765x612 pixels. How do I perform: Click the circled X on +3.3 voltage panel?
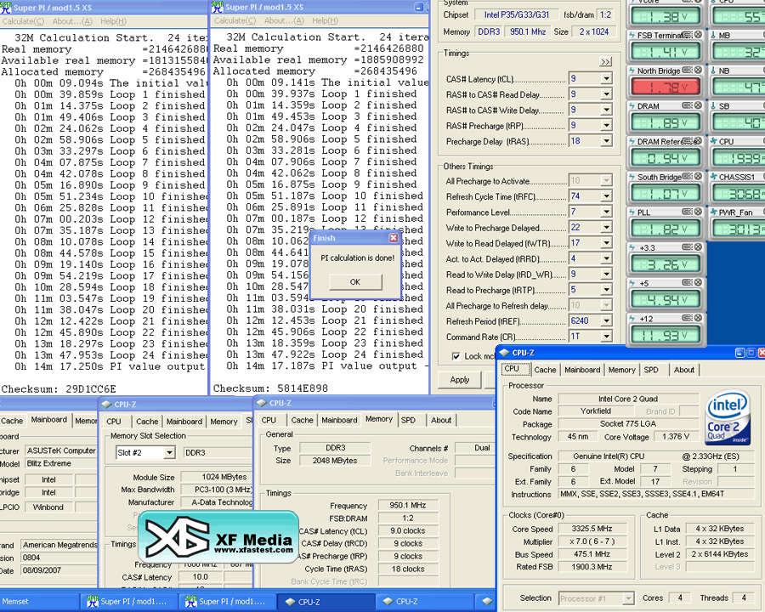pyautogui.click(x=698, y=247)
